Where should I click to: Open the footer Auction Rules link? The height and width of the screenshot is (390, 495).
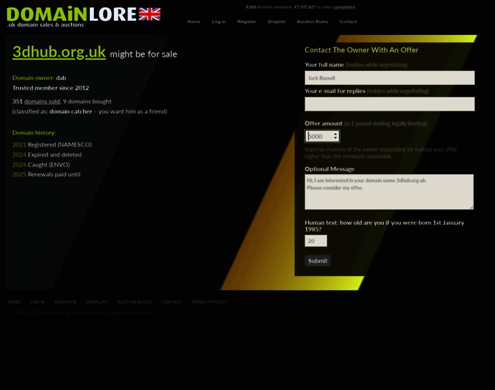pyautogui.click(x=134, y=302)
